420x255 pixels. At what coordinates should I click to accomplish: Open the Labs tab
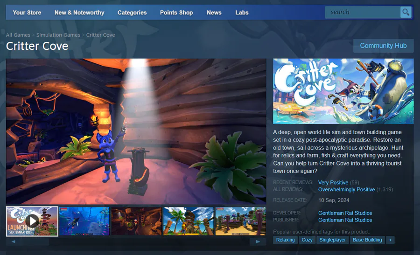[242, 13]
